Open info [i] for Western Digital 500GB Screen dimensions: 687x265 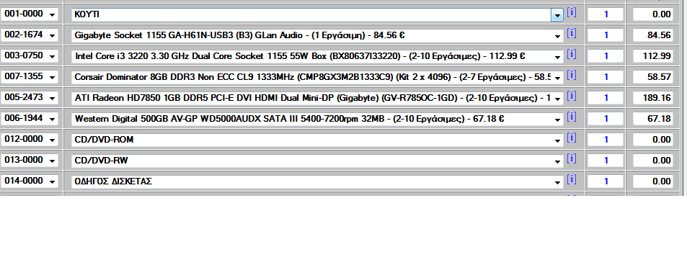pyautogui.click(x=572, y=117)
